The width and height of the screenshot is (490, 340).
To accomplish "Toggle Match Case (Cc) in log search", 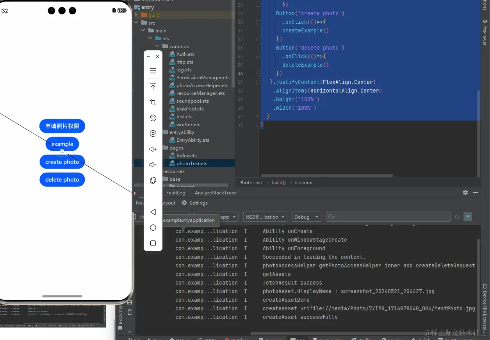I will tap(458, 217).
